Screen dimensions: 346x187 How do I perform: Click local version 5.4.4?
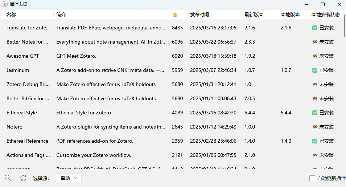286,113
